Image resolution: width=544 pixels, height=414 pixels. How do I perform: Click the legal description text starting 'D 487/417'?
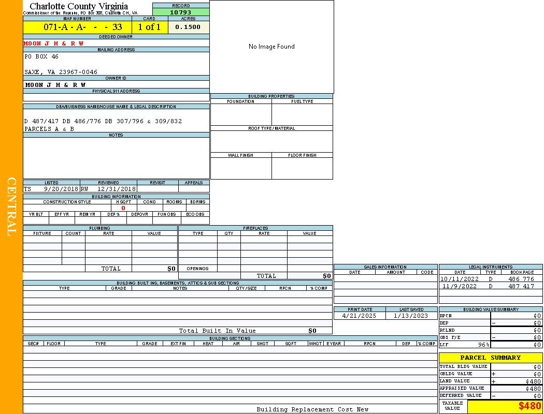103,121
